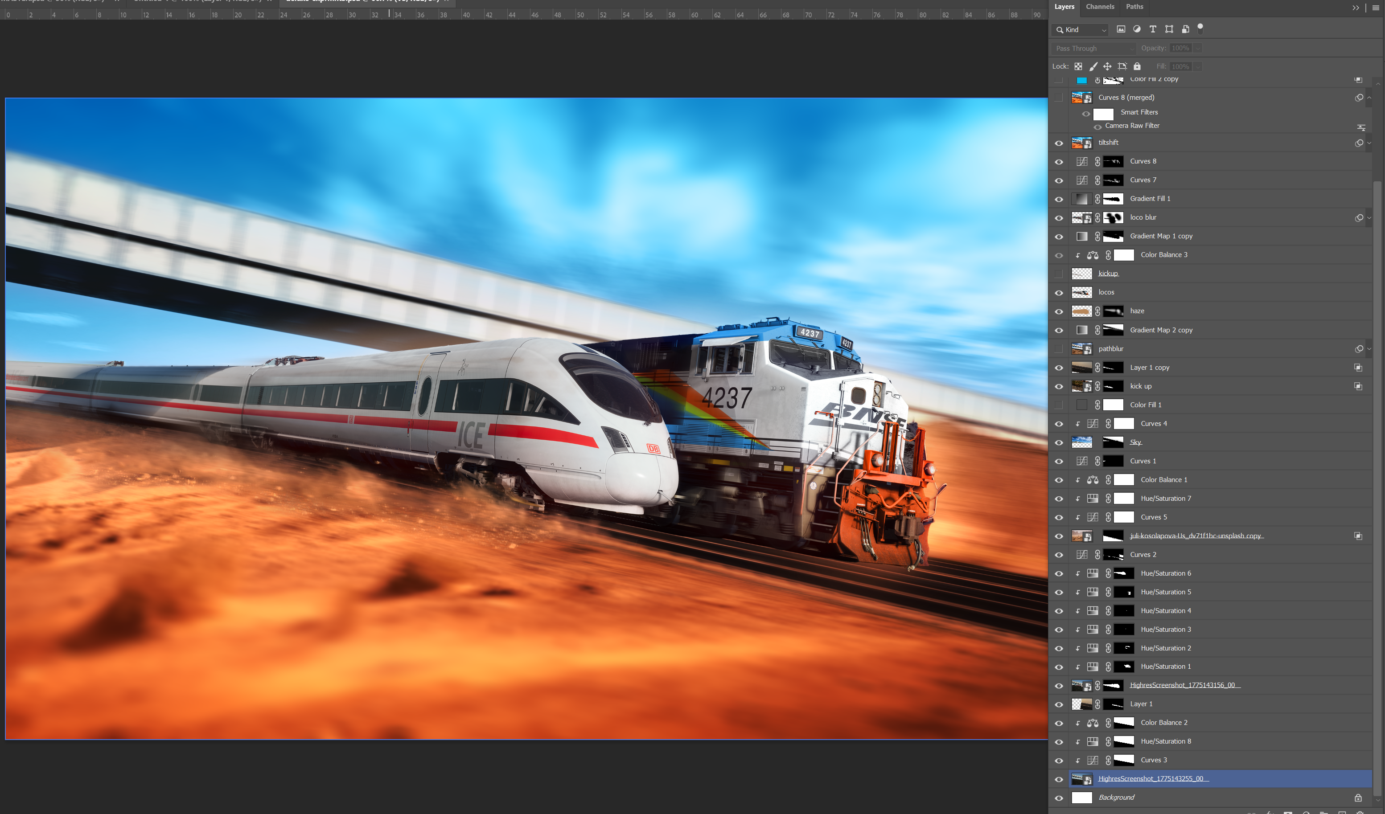This screenshot has height=814, width=1385.
Task: Toggle visibility of the Sky layer
Action: pyautogui.click(x=1059, y=443)
